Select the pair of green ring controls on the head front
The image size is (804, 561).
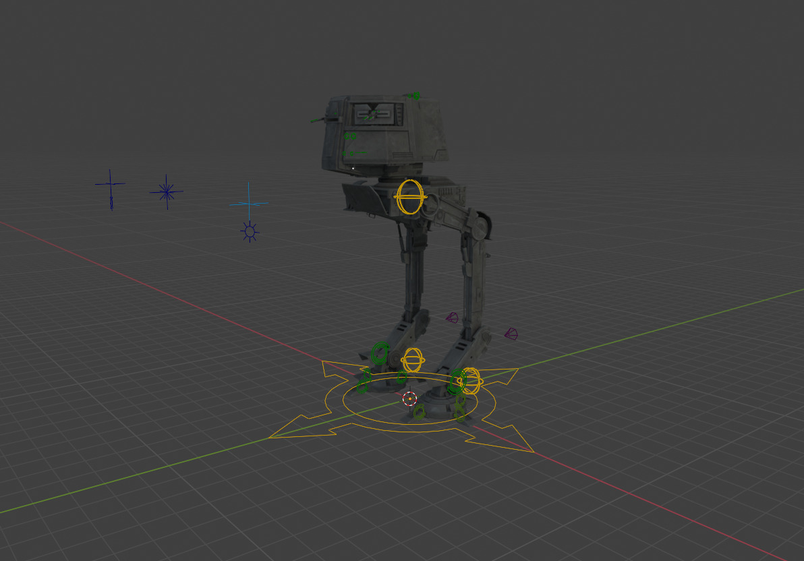pos(350,136)
